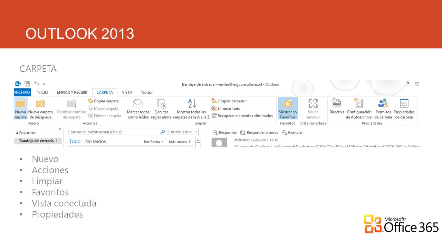Open the Directiva option
This screenshot has width=442, height=249.
pos(337,107)
